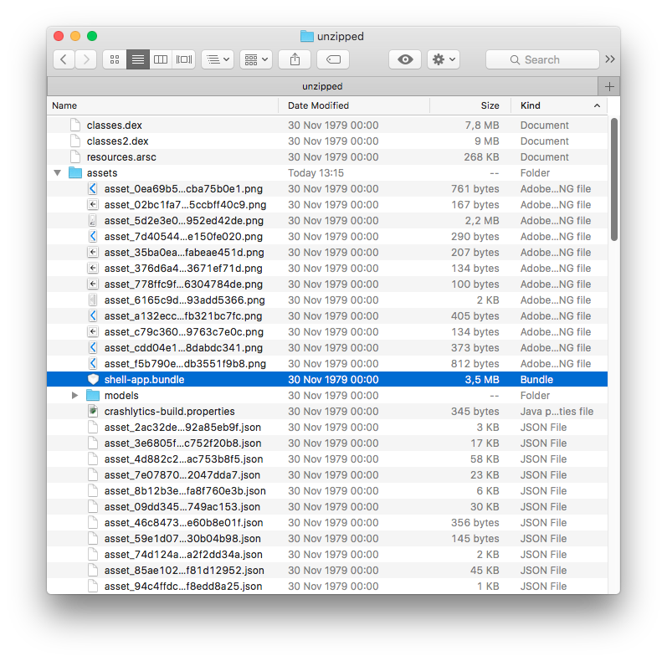Select asset_376d6a4...3671ef71d.png row

point(327,269)
